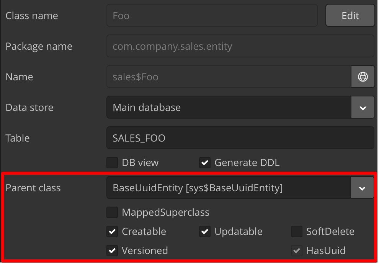
Task: Click the Edit button next to Class name
Action: pyautogui.click(x=350, y=16)
